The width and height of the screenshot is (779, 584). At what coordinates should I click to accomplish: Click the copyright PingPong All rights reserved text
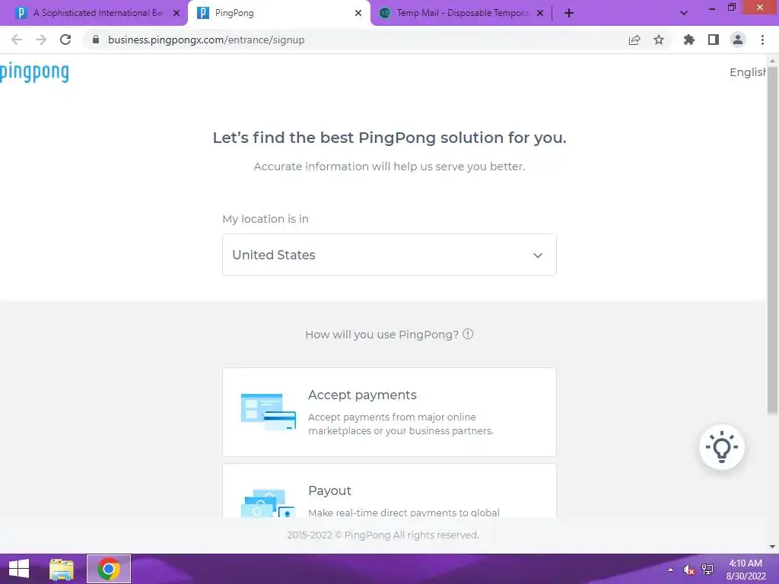point(383,535)
